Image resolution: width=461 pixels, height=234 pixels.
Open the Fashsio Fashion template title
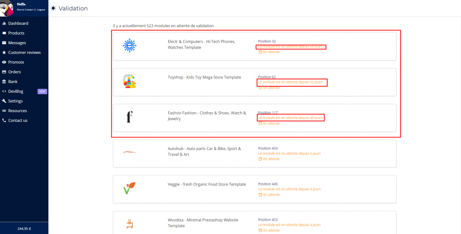click(207, 116)
